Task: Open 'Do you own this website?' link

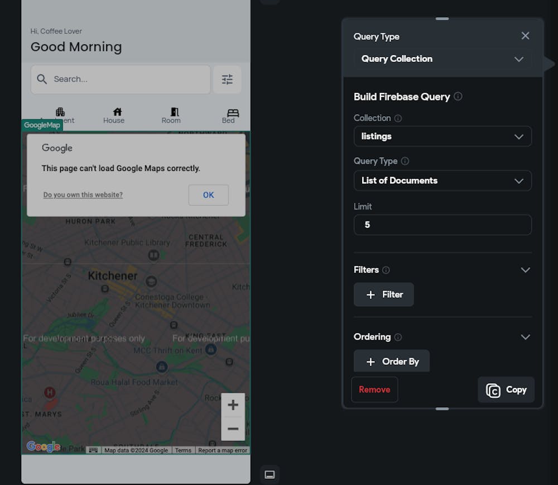Action: [x=83, y=194]
